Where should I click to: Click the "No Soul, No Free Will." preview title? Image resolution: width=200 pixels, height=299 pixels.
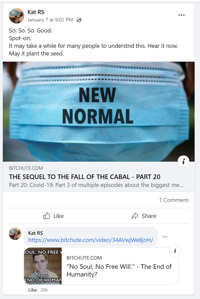[119, 270]
